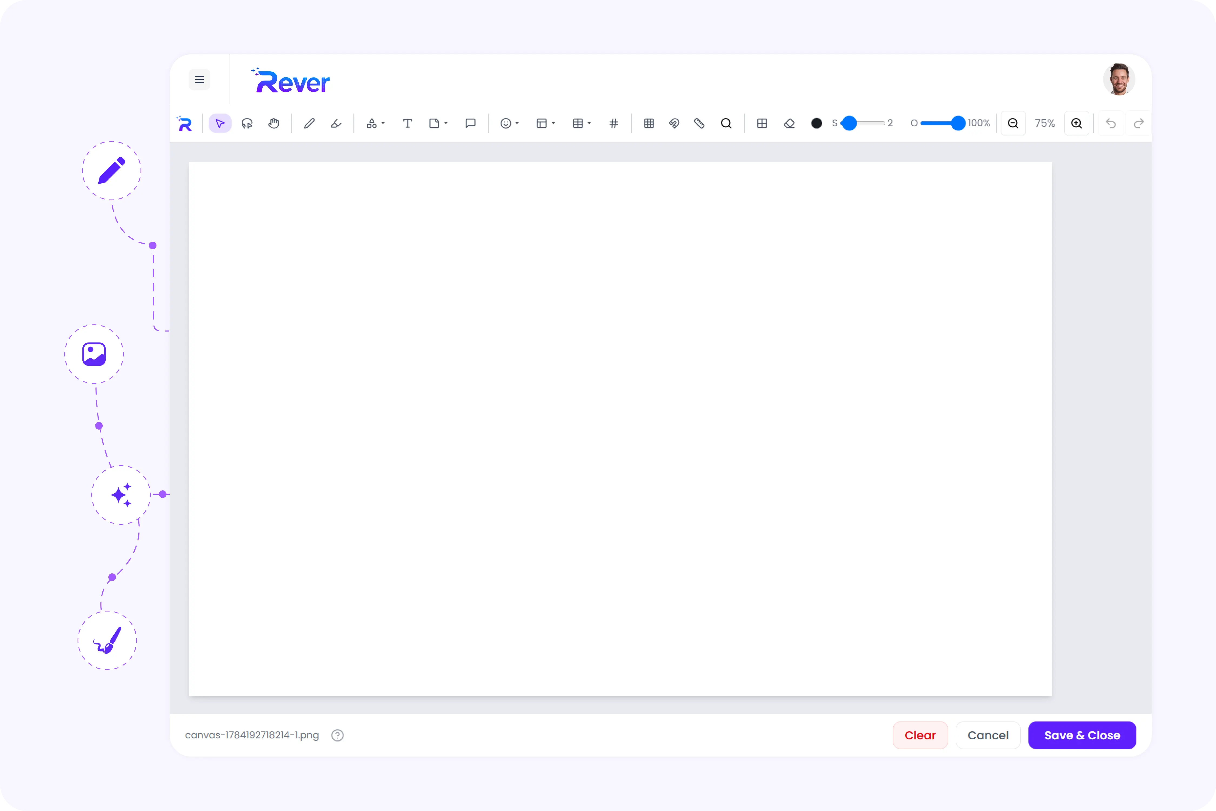Adjust the stroke size slider
The height and width of the screenshot is (811, 1216).
coord(863,123)
